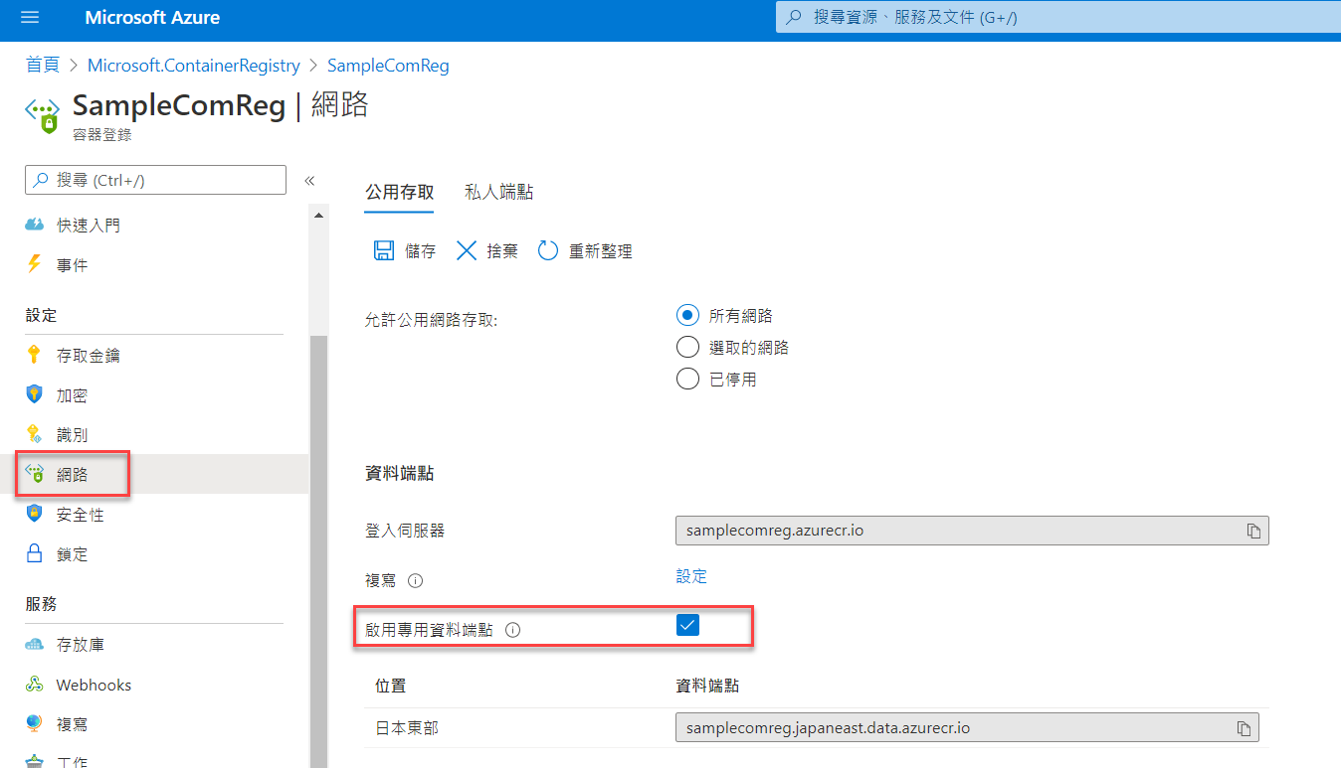Screen dimensions: 1341x768
Task: Click the 日本東部 location cell
Action: (407, 728)
